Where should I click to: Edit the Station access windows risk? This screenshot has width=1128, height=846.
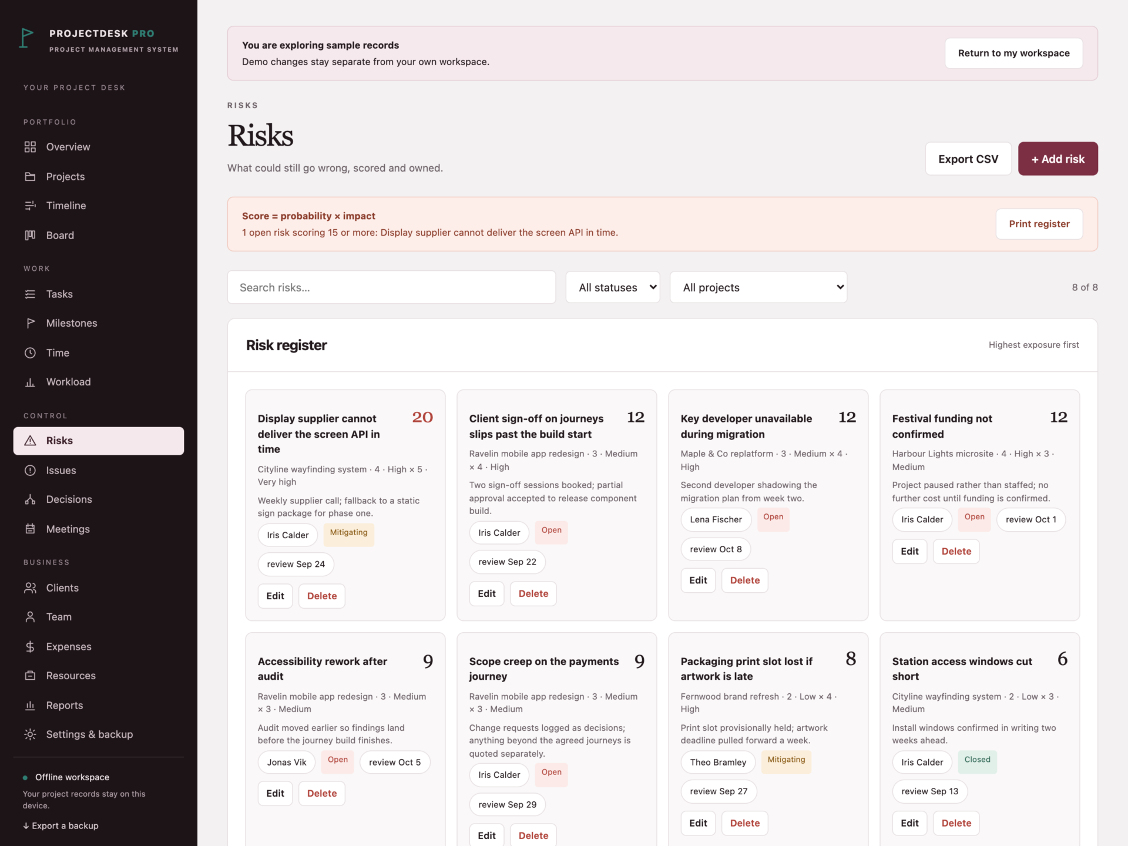[x=909, y=823]
